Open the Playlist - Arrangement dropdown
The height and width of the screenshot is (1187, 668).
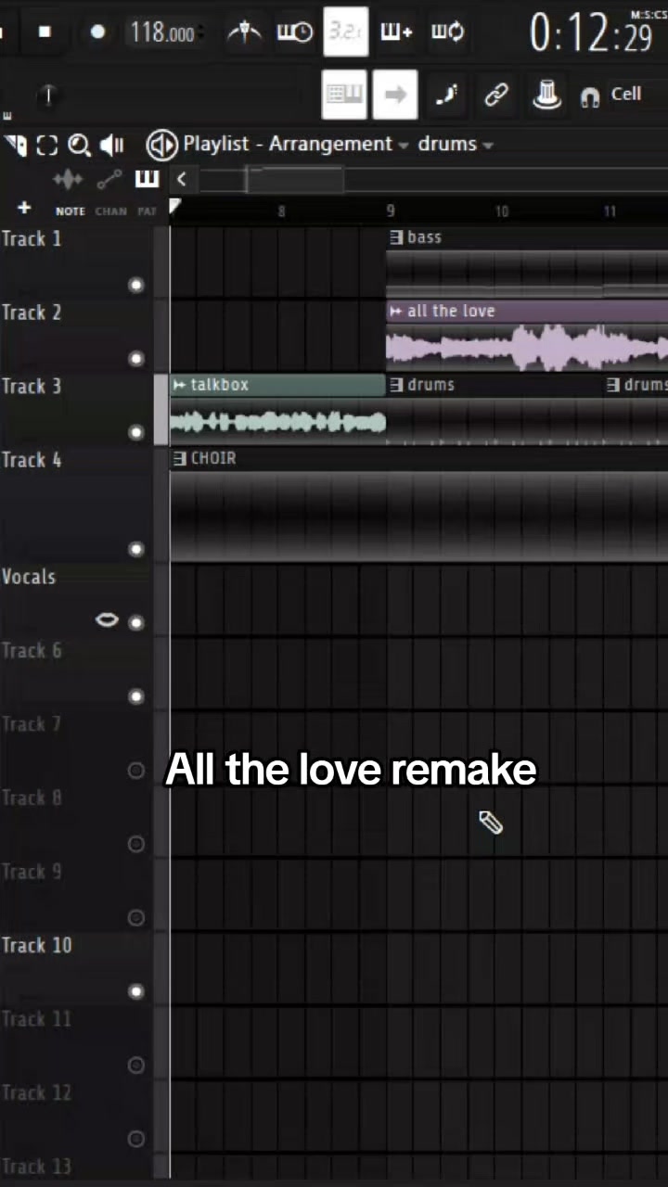(296, 145)
